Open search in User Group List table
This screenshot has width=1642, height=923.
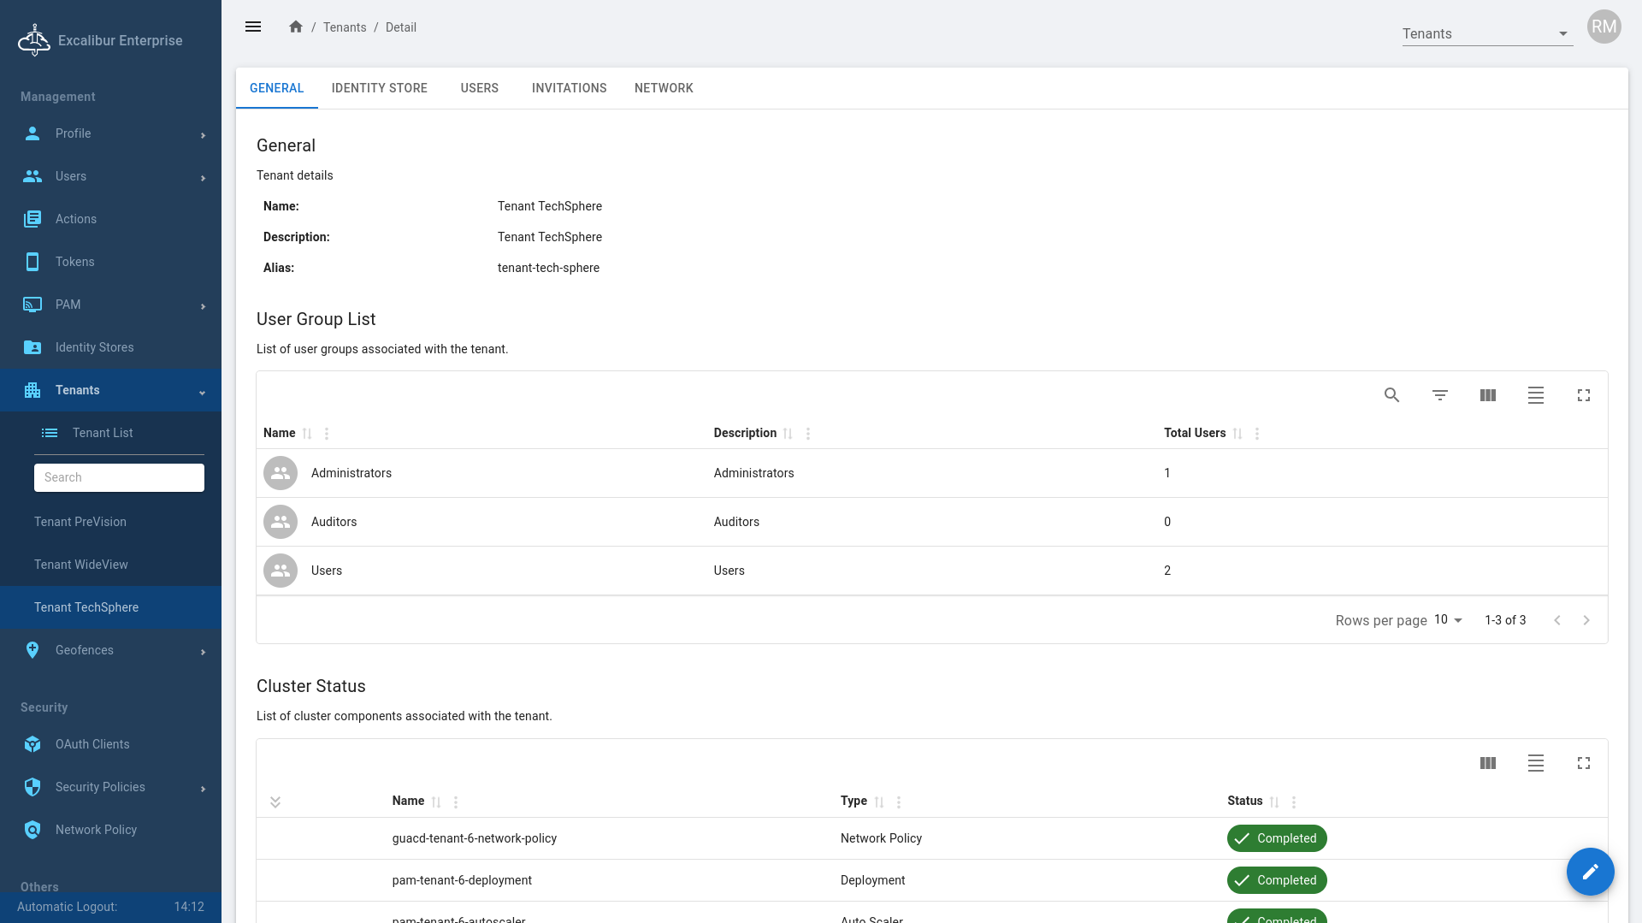1391,395
